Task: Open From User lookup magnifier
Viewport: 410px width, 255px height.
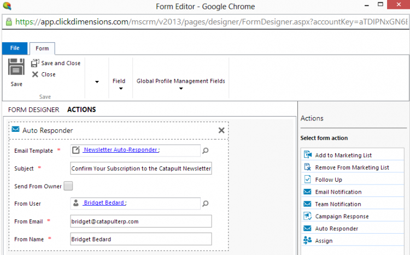Action: point(206,204)
